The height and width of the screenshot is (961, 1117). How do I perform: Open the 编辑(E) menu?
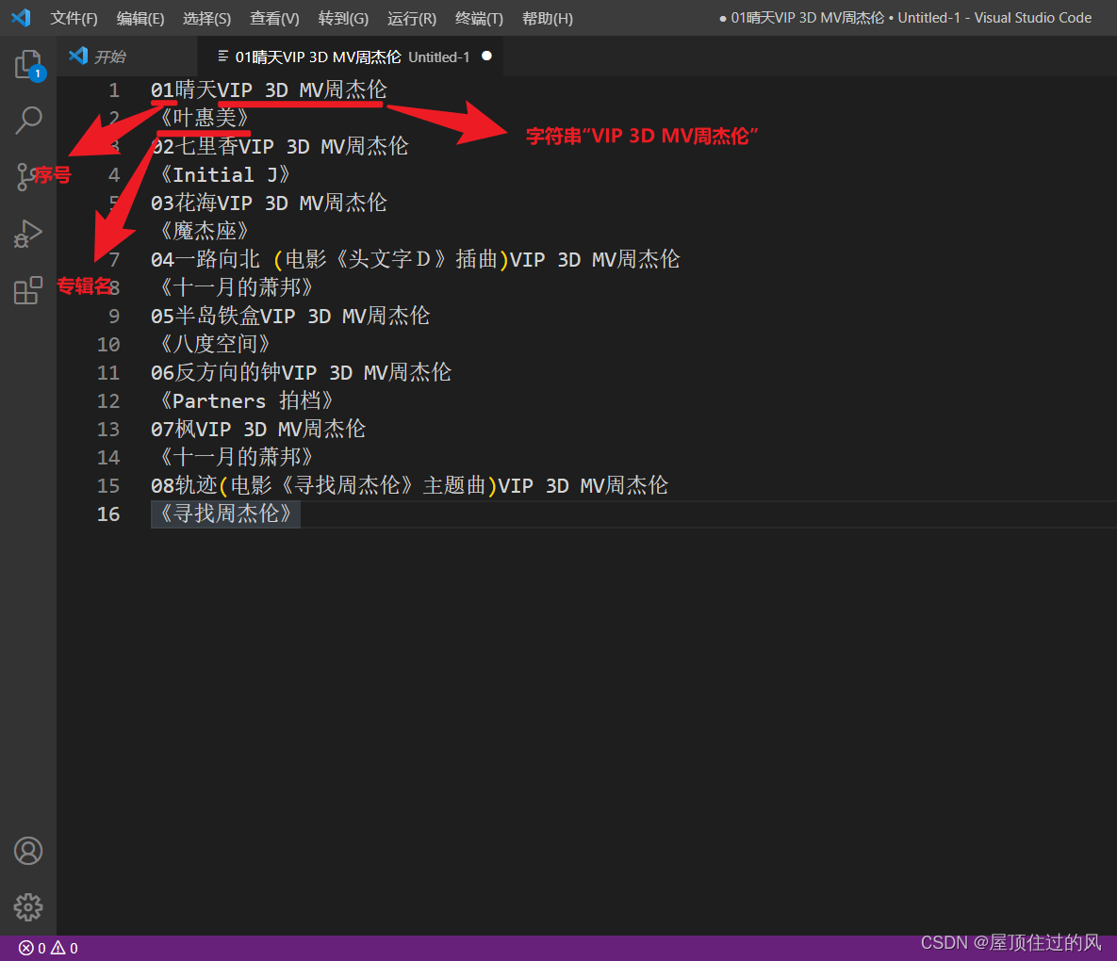140,19
